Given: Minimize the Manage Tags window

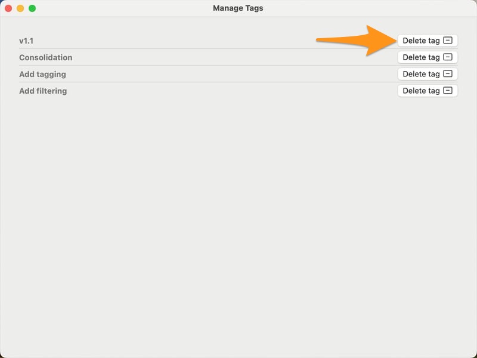Looking at the screenshot, I should [20, 8].
